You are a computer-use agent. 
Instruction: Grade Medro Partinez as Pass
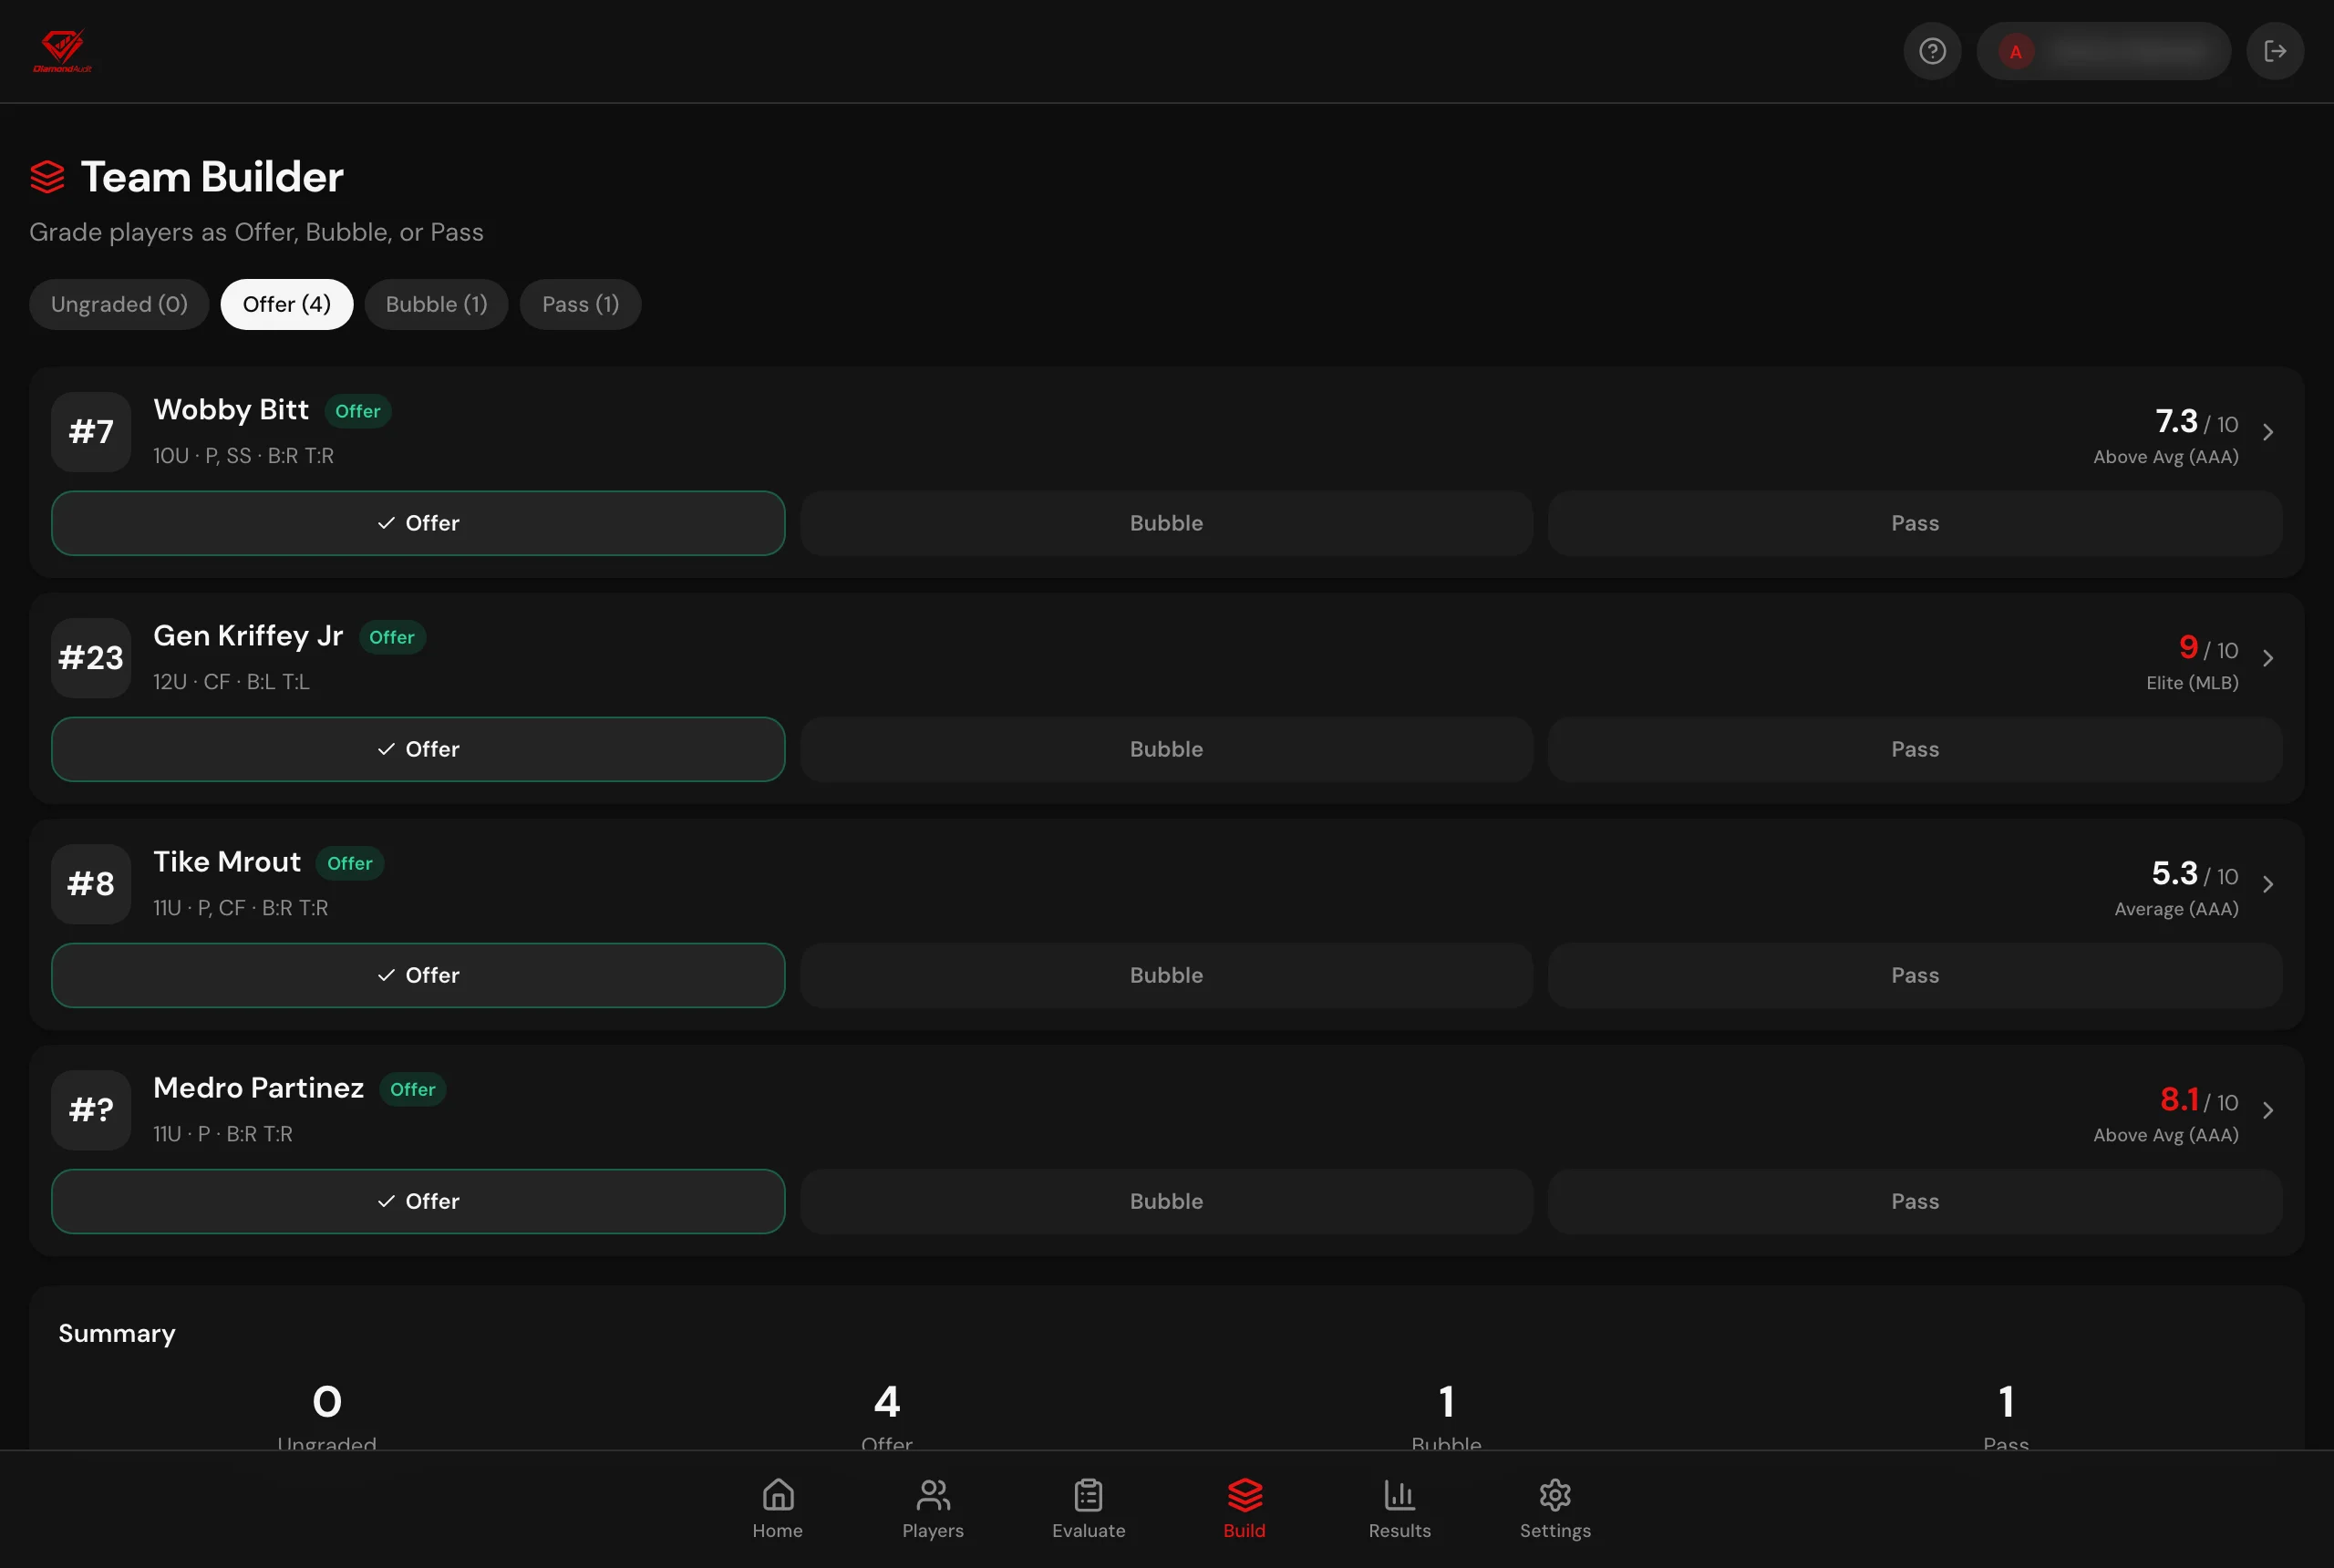pos(1914,1201)
